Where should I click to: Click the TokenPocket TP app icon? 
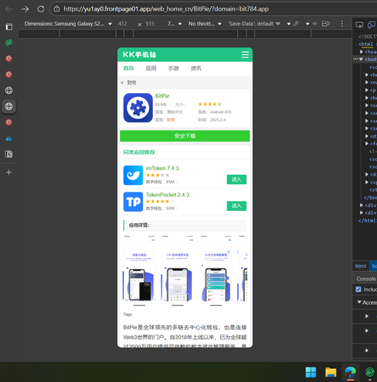coord(133,202)
